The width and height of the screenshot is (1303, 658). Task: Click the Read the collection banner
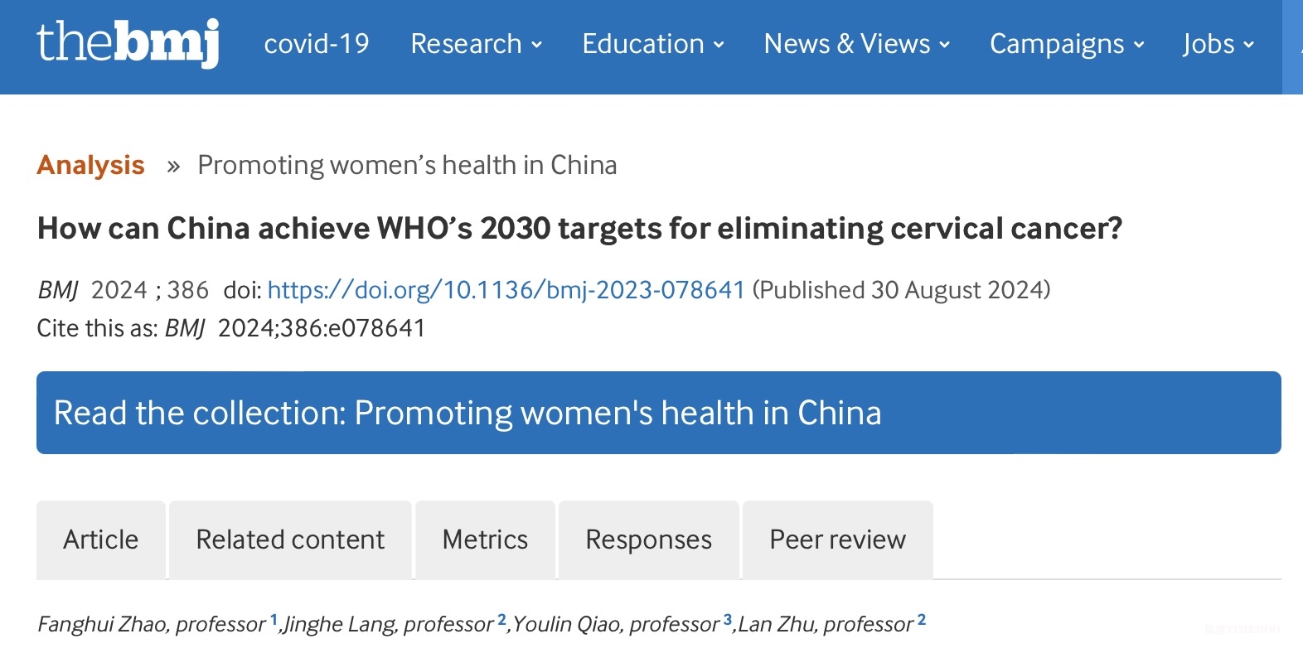[x=658, y=413]
